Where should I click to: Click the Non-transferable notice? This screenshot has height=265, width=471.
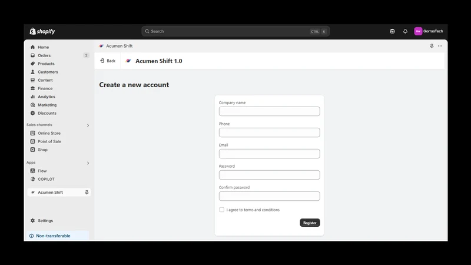[58, 236]
